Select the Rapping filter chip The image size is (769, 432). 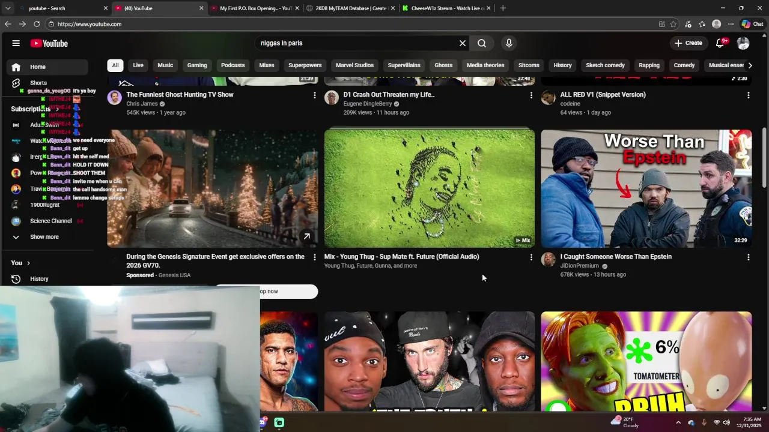649,65
